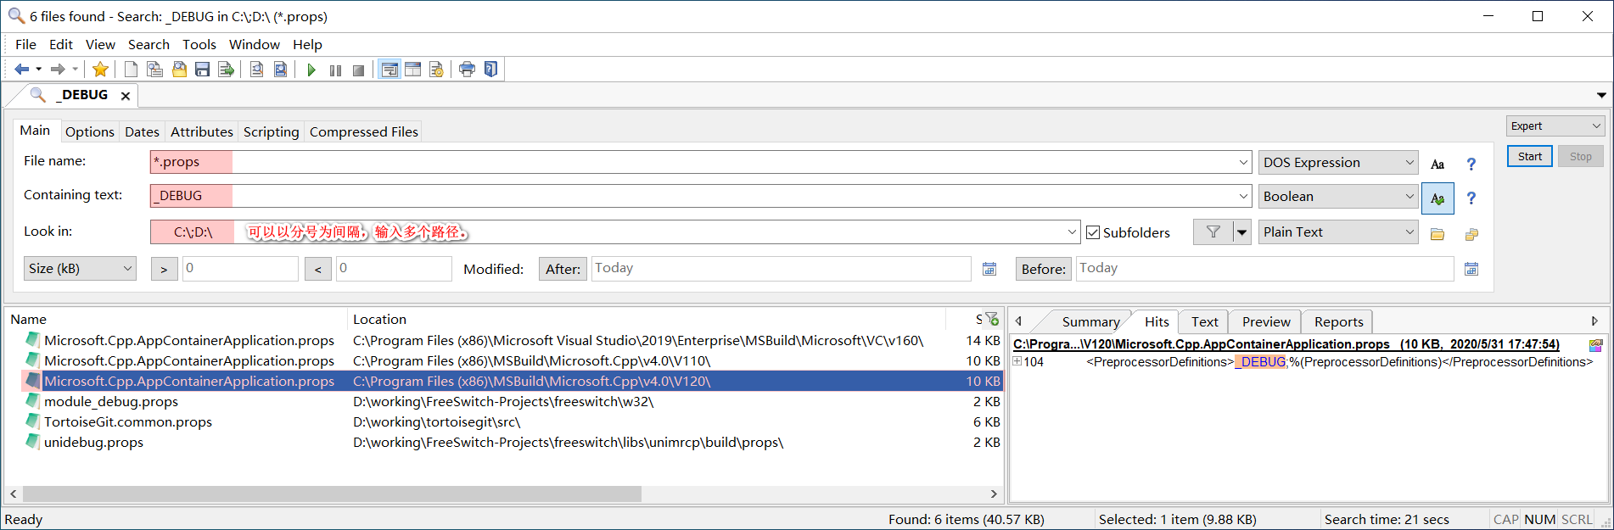Switch to Compressed Files tab
Screen dimensions: 1614x530
pos(364,131)
